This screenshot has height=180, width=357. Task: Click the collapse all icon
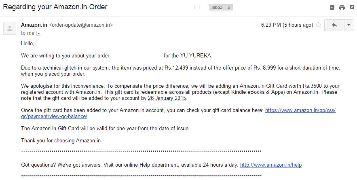coord(332,8)
